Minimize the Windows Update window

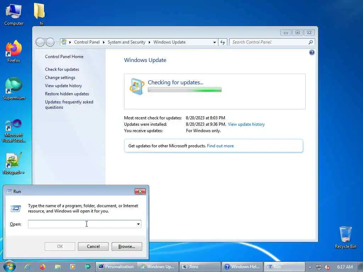point(286,32)
